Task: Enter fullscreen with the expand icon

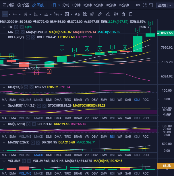Action: pyautogui.click(x=145, y=5)
